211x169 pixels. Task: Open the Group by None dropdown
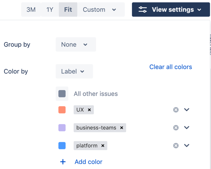76,44
